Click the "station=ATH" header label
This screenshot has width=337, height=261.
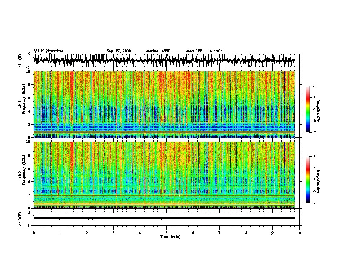click(158, 51)
